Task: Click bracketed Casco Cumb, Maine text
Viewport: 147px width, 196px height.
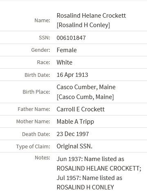Action: tap(85, 97)
